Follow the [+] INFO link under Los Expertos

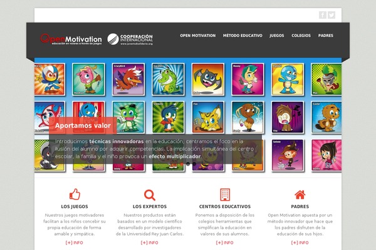tap(149, 242)
